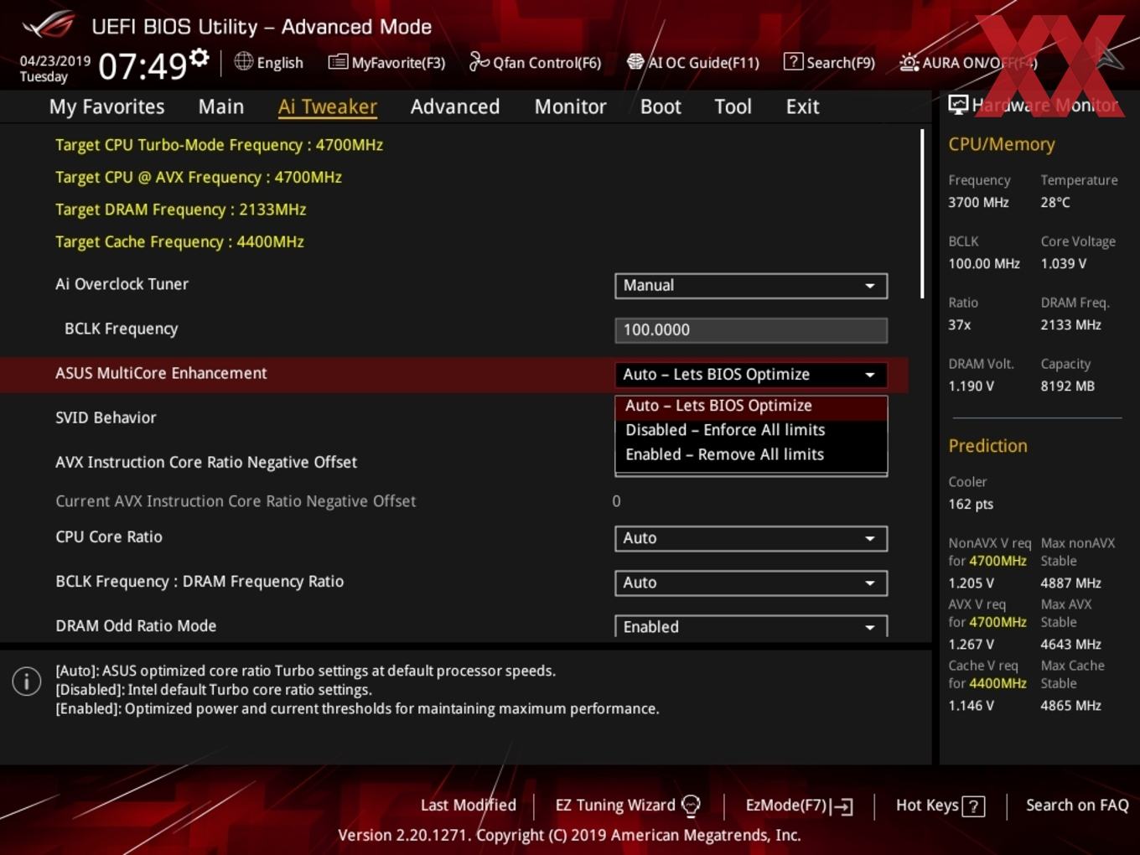Click Target CPU @ AVX Frequency text
The image size is (1140, 855).
[199, 178]
